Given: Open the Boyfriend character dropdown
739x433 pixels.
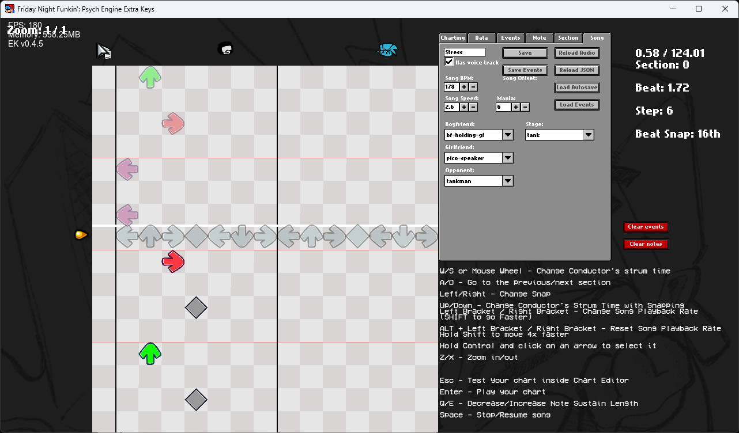Looking at the screenshot, I should coord(507,134).
